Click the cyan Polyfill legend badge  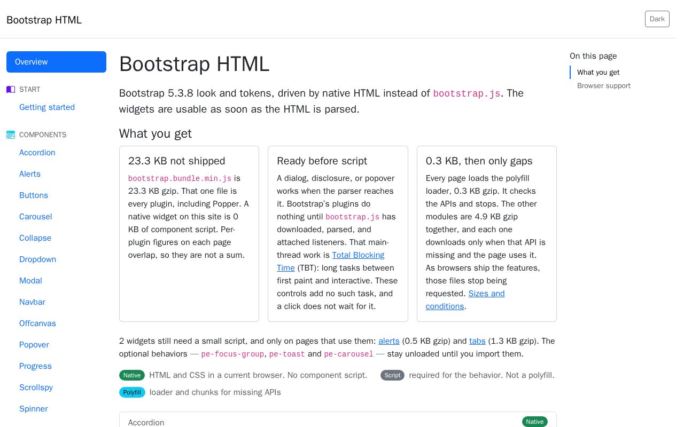pyautogui.click(x=132, y=392)
